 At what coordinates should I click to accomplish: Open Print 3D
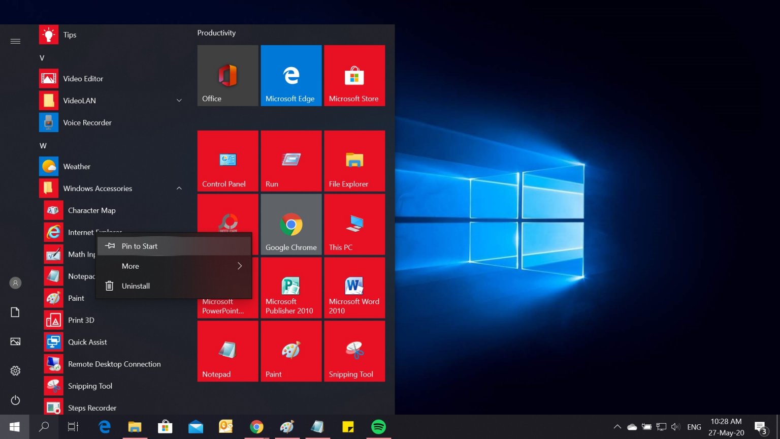[81, 320]
